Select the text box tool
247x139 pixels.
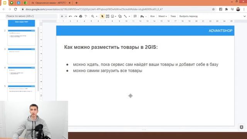pyautogui.click(x=107, y=16)
